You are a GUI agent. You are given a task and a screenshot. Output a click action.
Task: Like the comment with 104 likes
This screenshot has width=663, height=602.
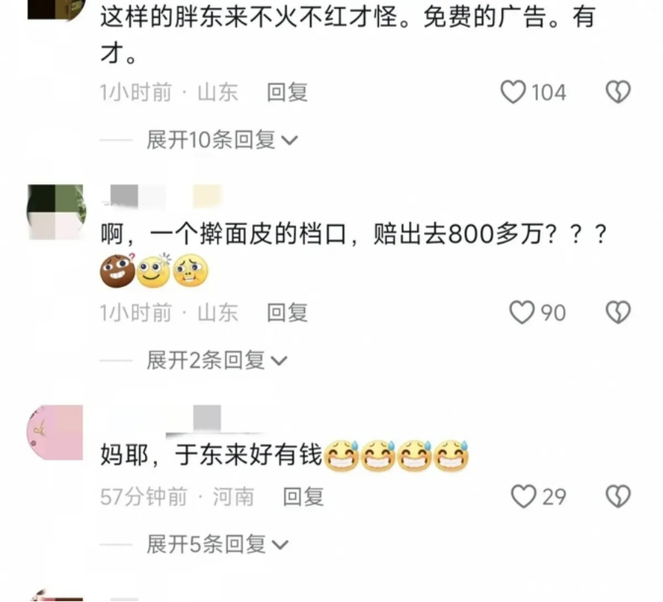pos(513,92)
